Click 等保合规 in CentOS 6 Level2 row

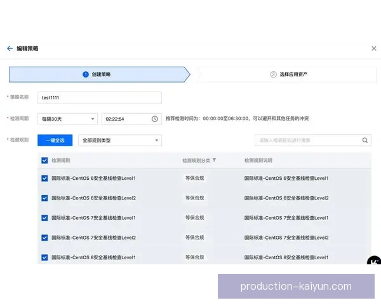click(x=195, y=198)
